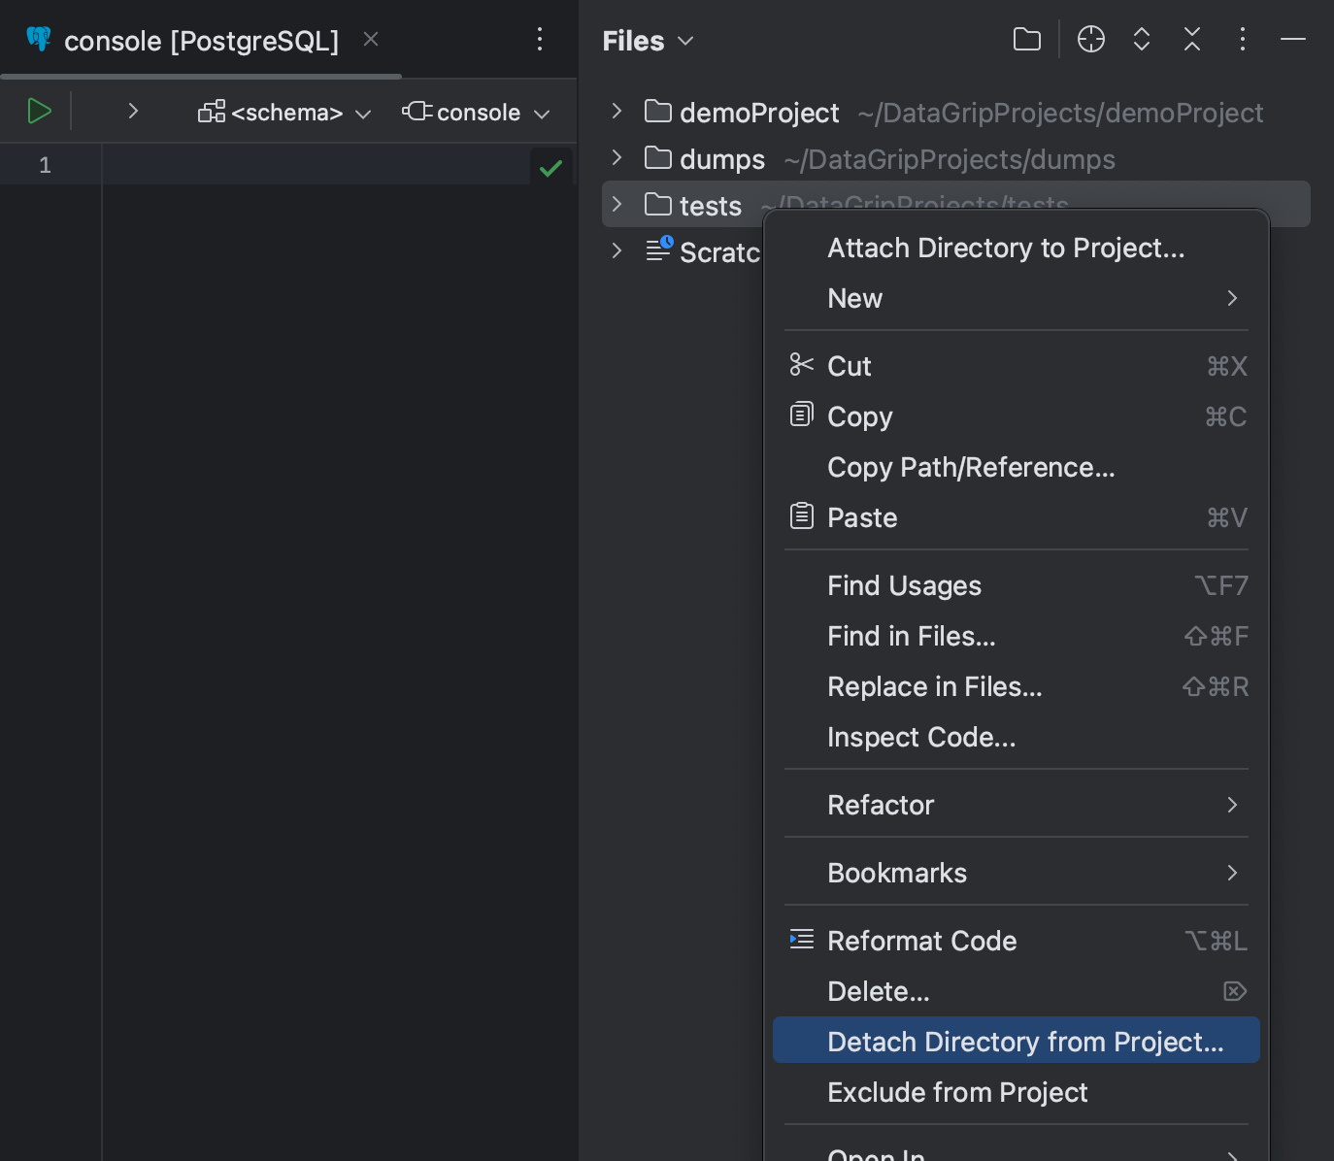Open the locate file in project view icon

coord(1090,40)
